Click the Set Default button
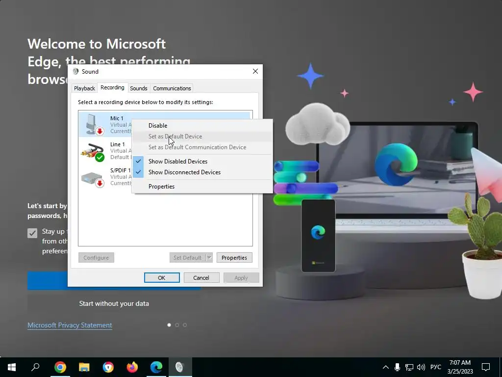Screen dimensions: 502x377 188,257
